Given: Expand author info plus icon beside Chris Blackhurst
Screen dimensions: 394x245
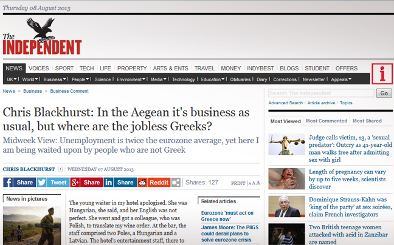Looking at the screenshot, I should tap(60, 169).
